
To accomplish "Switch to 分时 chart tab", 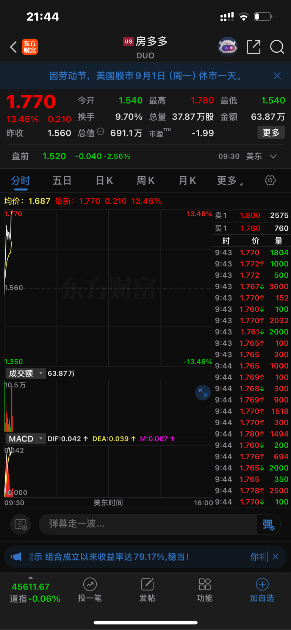I will click(20, 181).
